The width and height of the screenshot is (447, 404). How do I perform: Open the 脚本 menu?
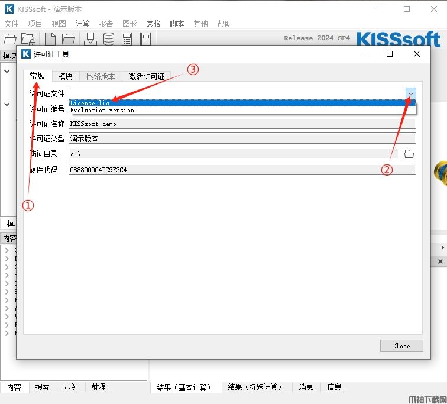pos(177,24)
